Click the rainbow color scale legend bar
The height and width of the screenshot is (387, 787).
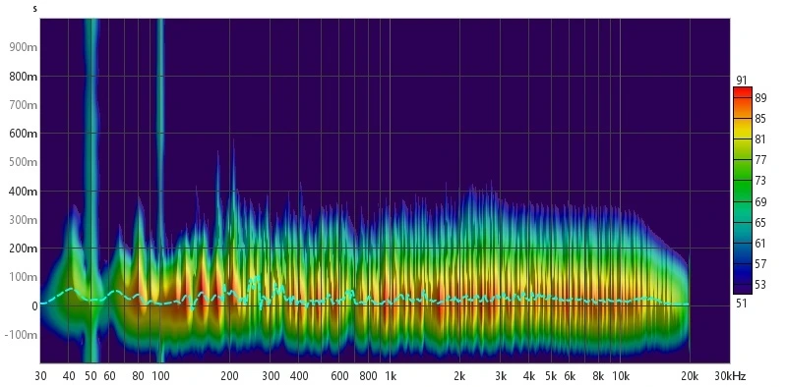click(x=743, y=191)
